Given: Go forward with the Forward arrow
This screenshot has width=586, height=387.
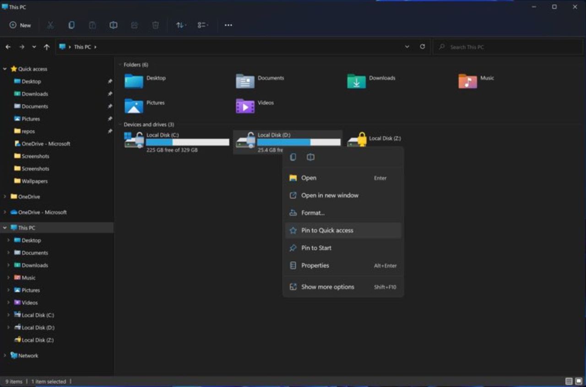Looking at the screenshot, I should (x=22, y=47).
